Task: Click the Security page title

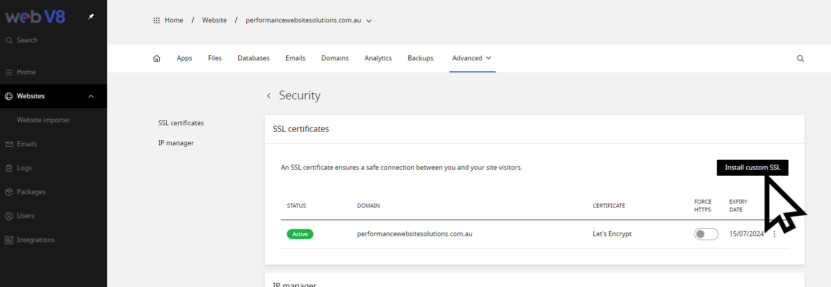Action: point(299,96)
